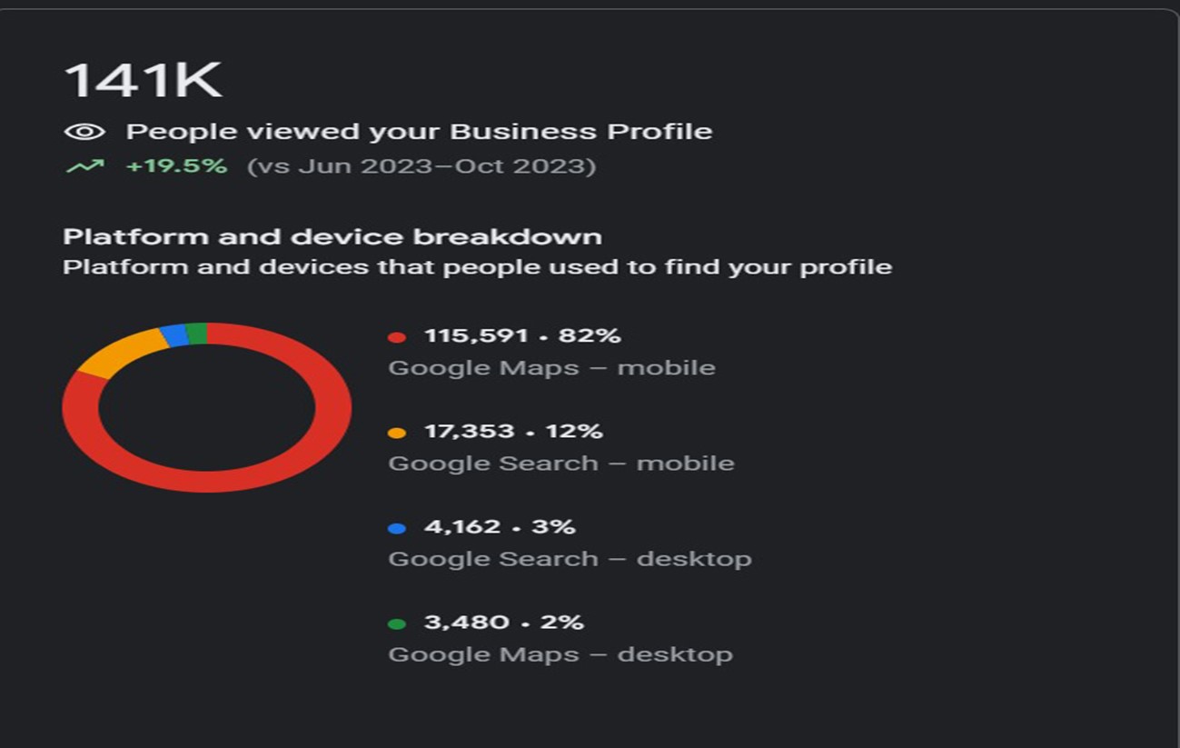This screenshot has width=1180, height=748.
Task: Click the orange Google Search mobile legend dot
Action: (x=396, y=433)
